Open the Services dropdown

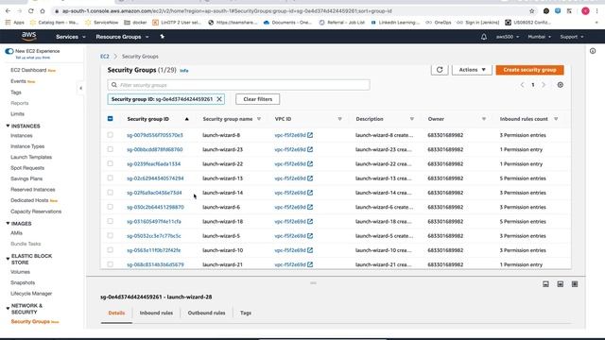pyautogui.click(x=71, y=37)
